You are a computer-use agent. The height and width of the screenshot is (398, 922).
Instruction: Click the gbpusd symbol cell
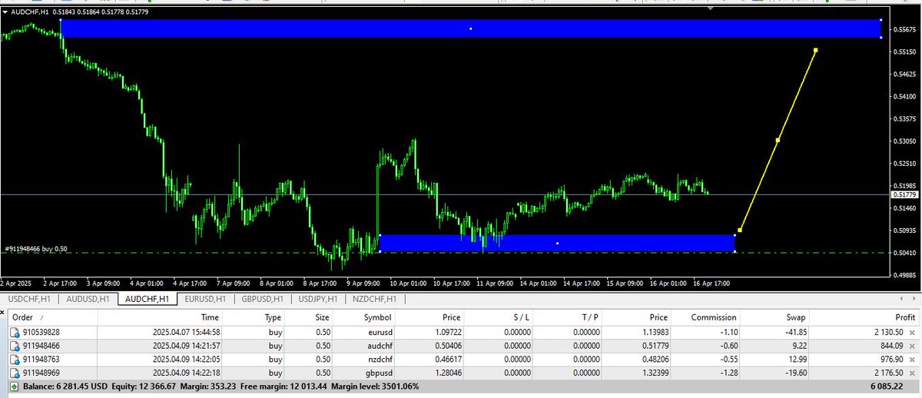pos(377,373)
